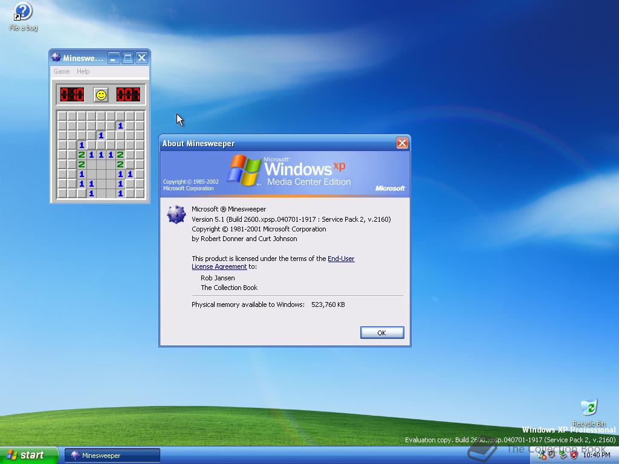
Task: Open the Game menu in Minesweeper
Action: 62,71
